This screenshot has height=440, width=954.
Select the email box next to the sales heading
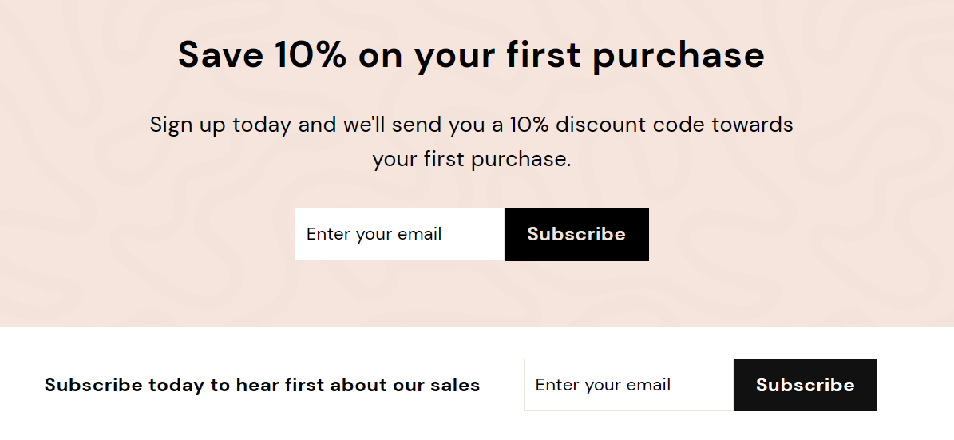tap(628, 385)
